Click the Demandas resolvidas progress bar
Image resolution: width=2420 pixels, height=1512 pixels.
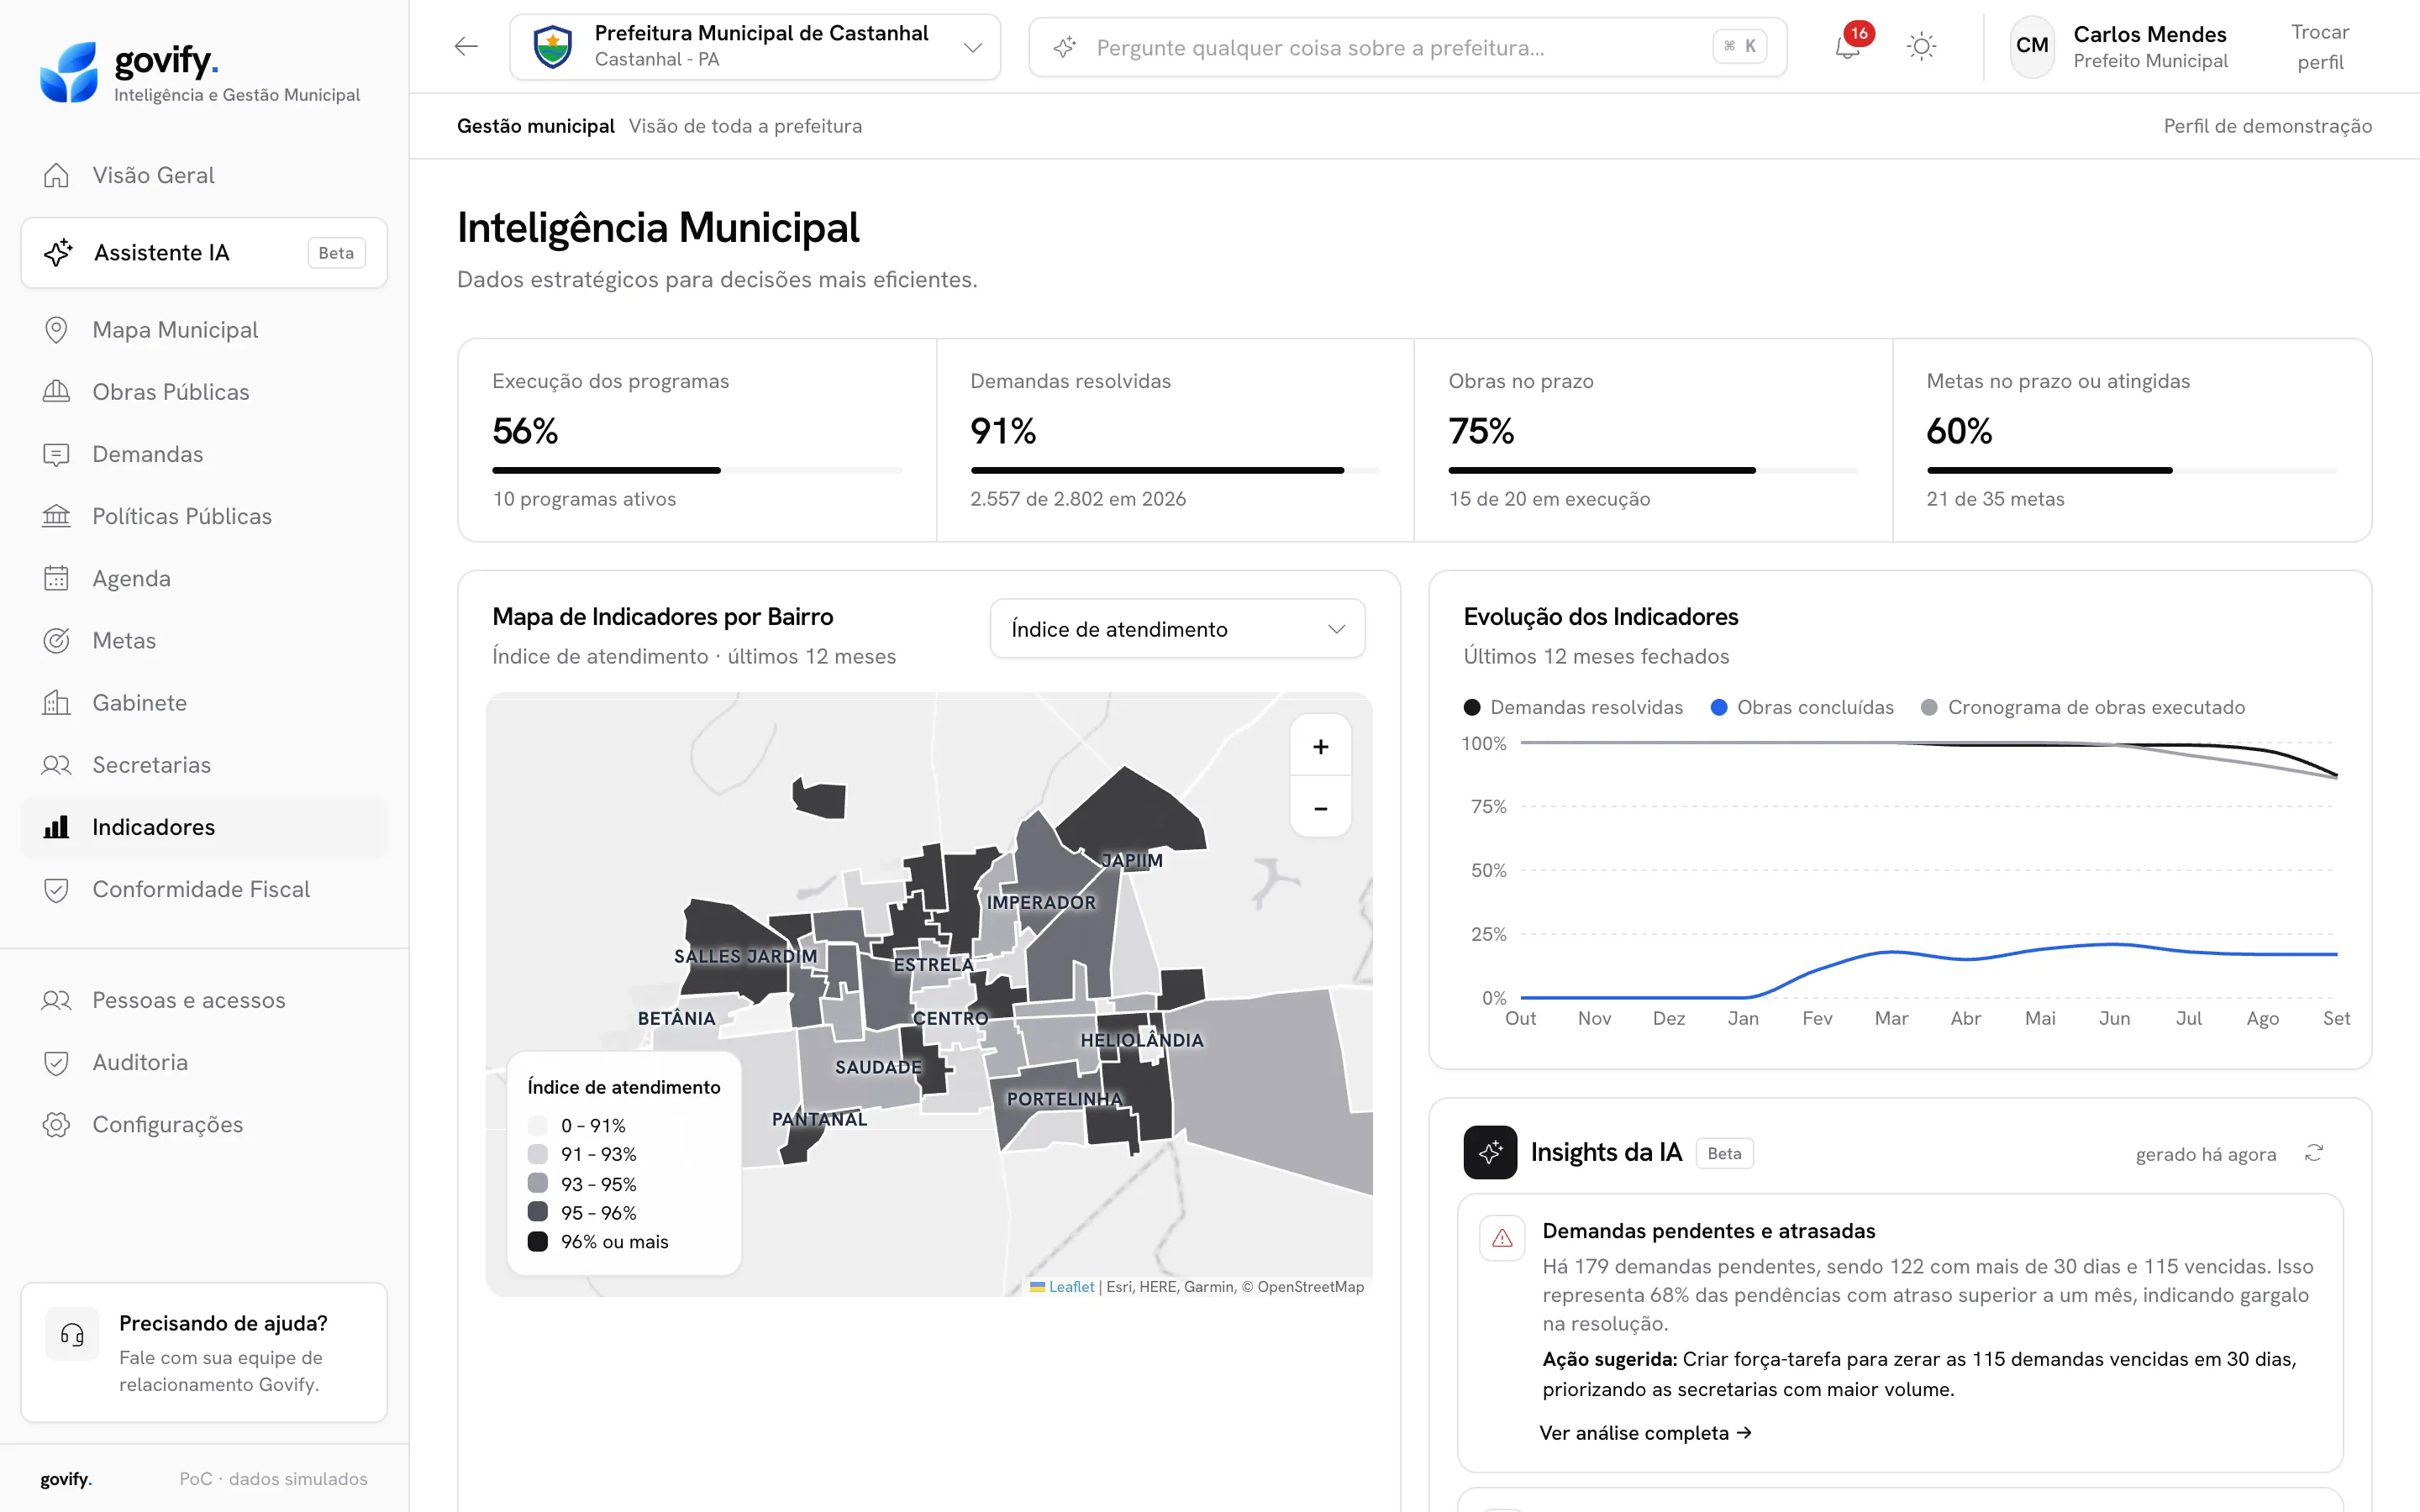tap(1175, 470)
